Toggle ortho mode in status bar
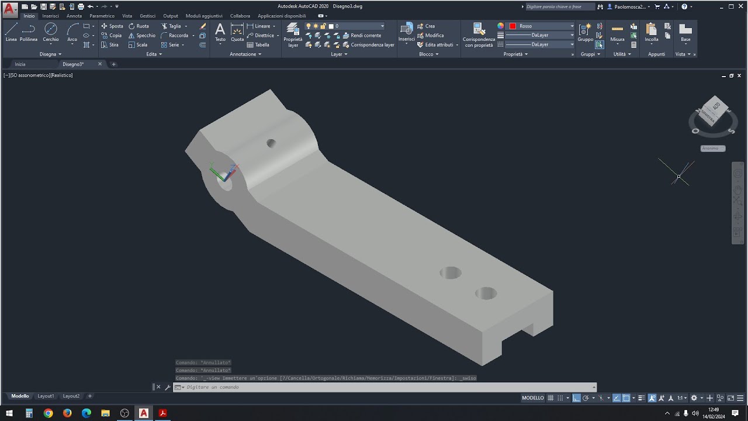The width and height of the screenshot is (748, 421). tap(576, 398)
